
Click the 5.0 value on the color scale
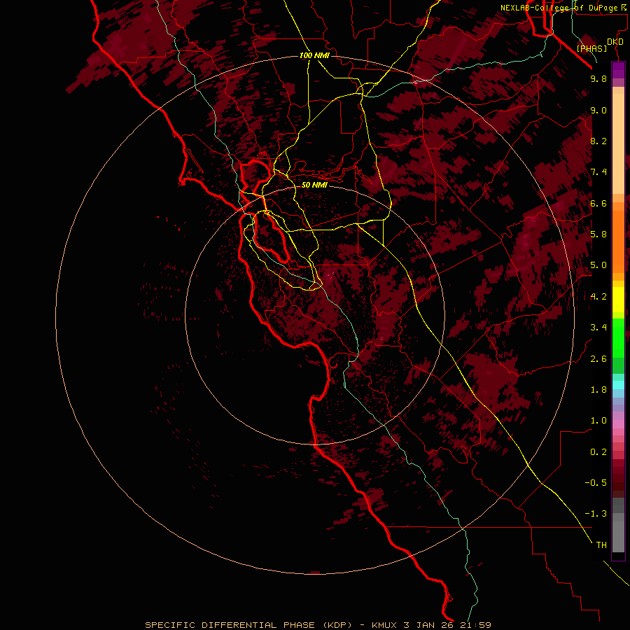[x=598, y=265]
